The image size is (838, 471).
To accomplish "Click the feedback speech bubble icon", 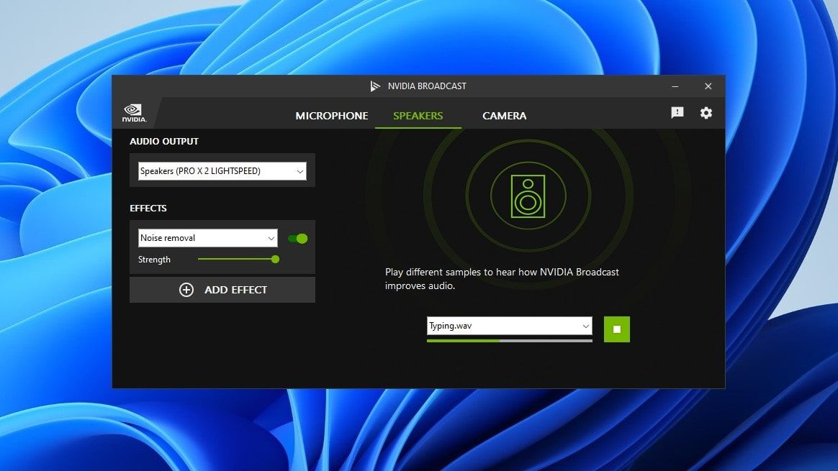I will [x=677, y=113].
